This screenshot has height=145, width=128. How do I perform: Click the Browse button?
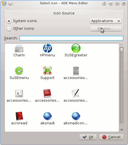tap(106, 29)
